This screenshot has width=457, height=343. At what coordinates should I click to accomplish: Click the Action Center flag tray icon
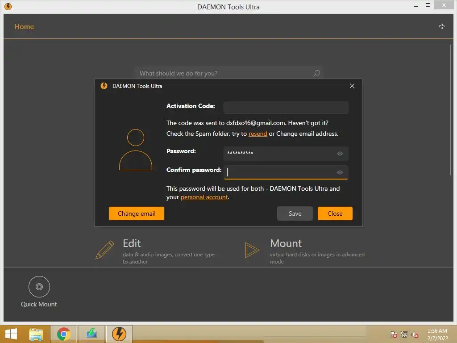point(394,334)
